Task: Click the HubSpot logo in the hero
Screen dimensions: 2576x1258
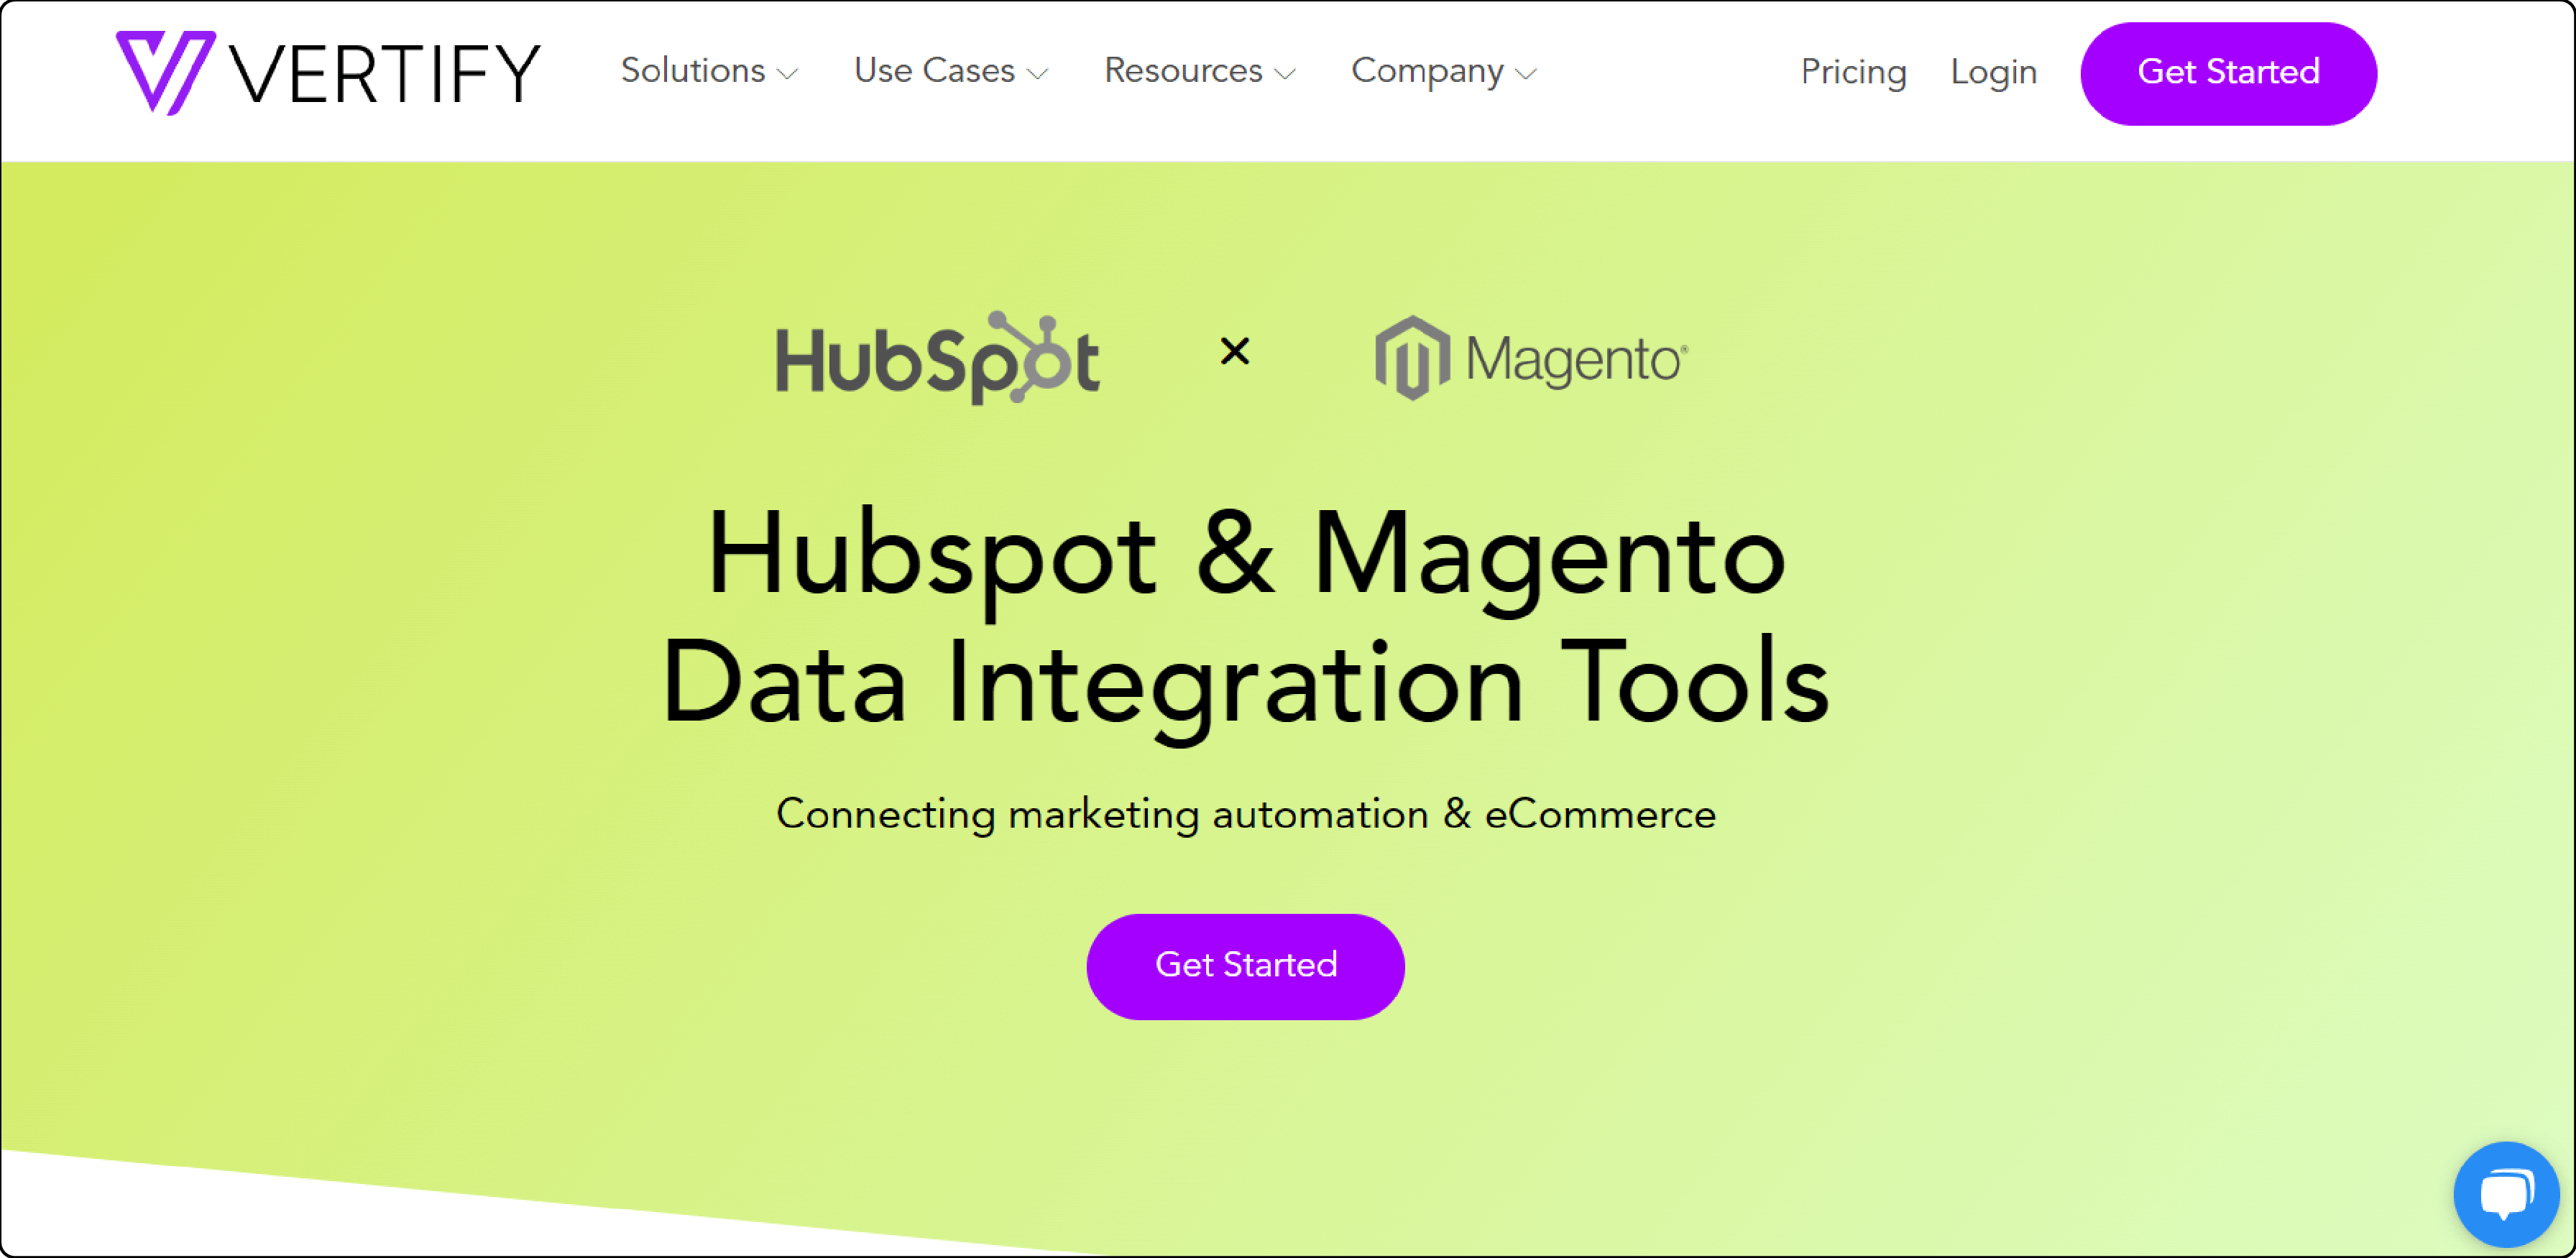Action: [x=938, y=358]
